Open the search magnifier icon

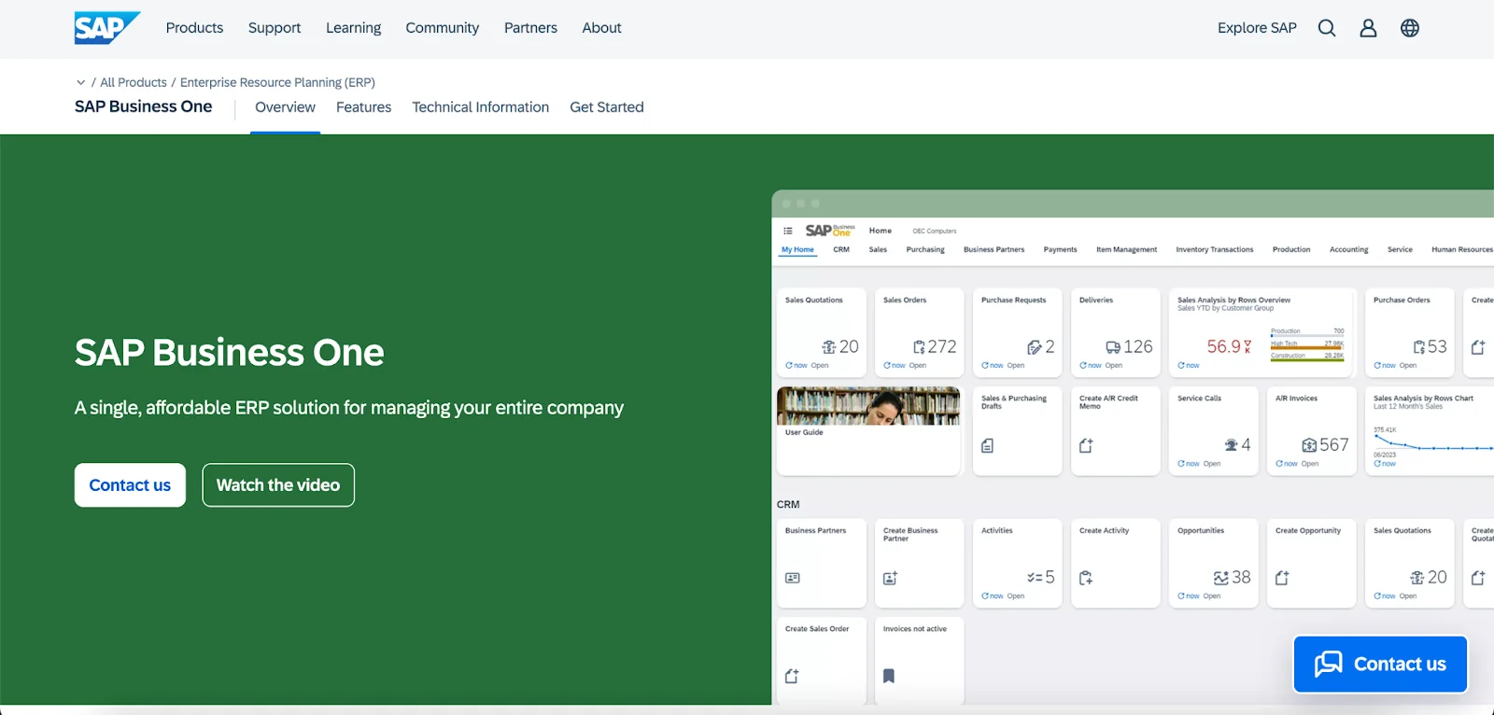click(1326, 28)
